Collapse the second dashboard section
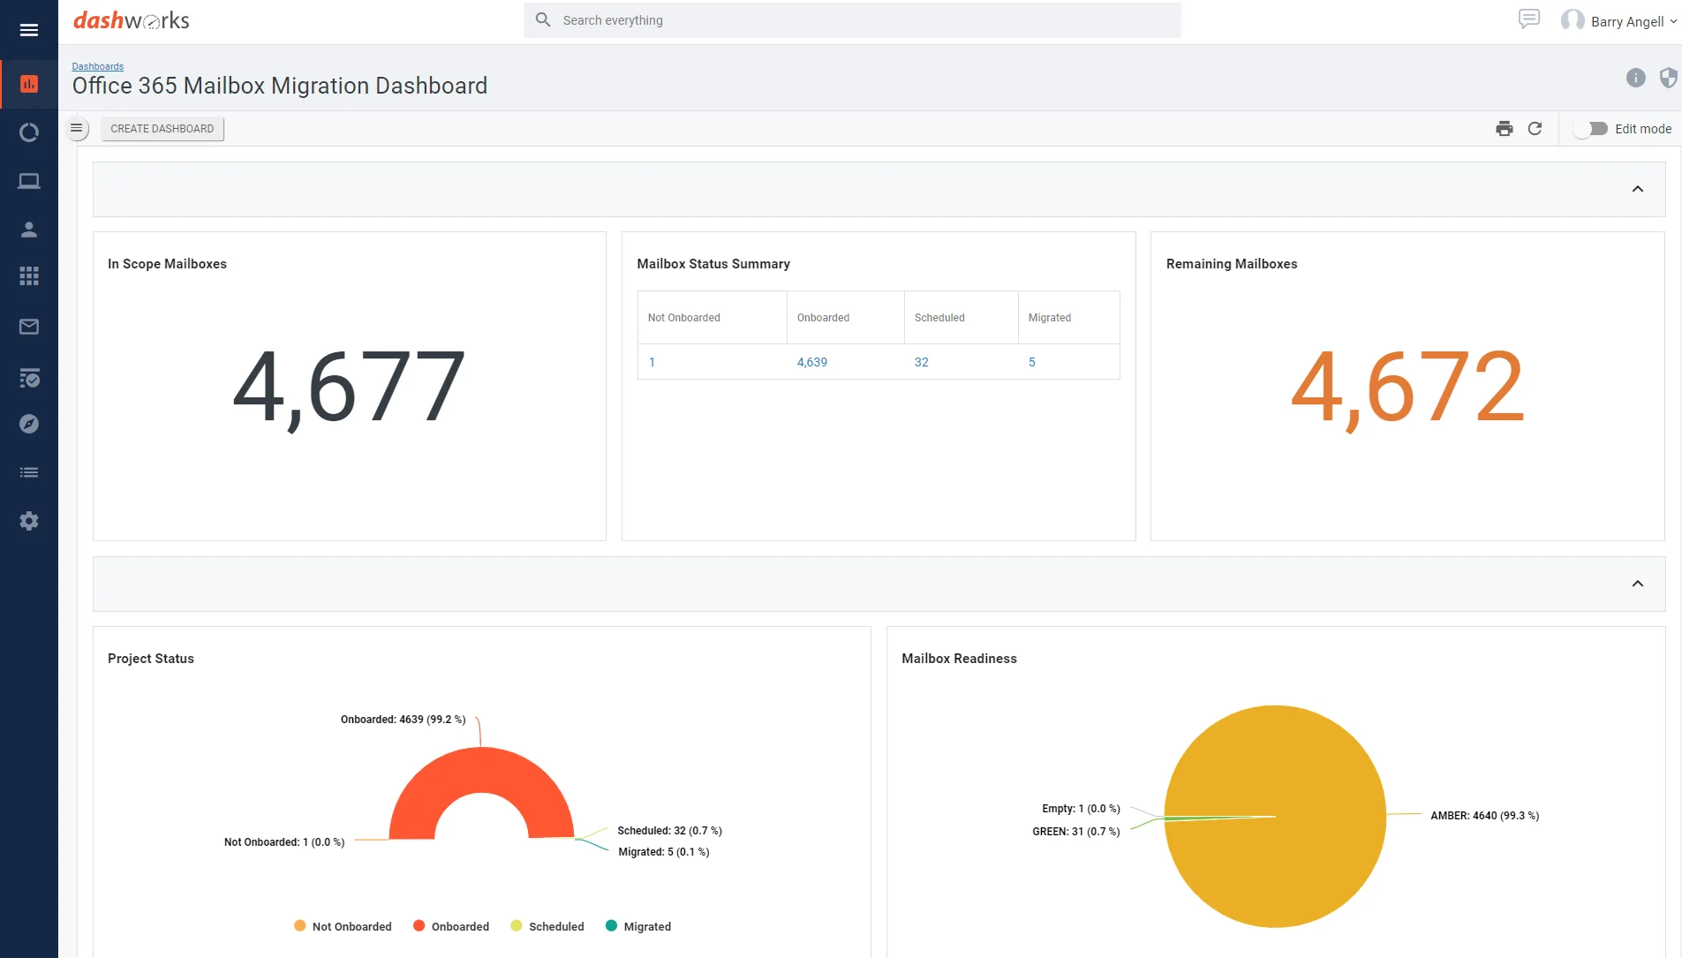 1638,584
